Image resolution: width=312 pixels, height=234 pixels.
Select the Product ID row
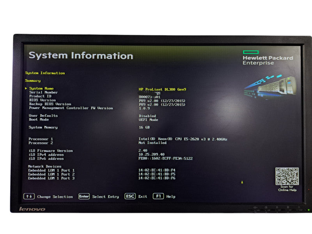[40, 96]
